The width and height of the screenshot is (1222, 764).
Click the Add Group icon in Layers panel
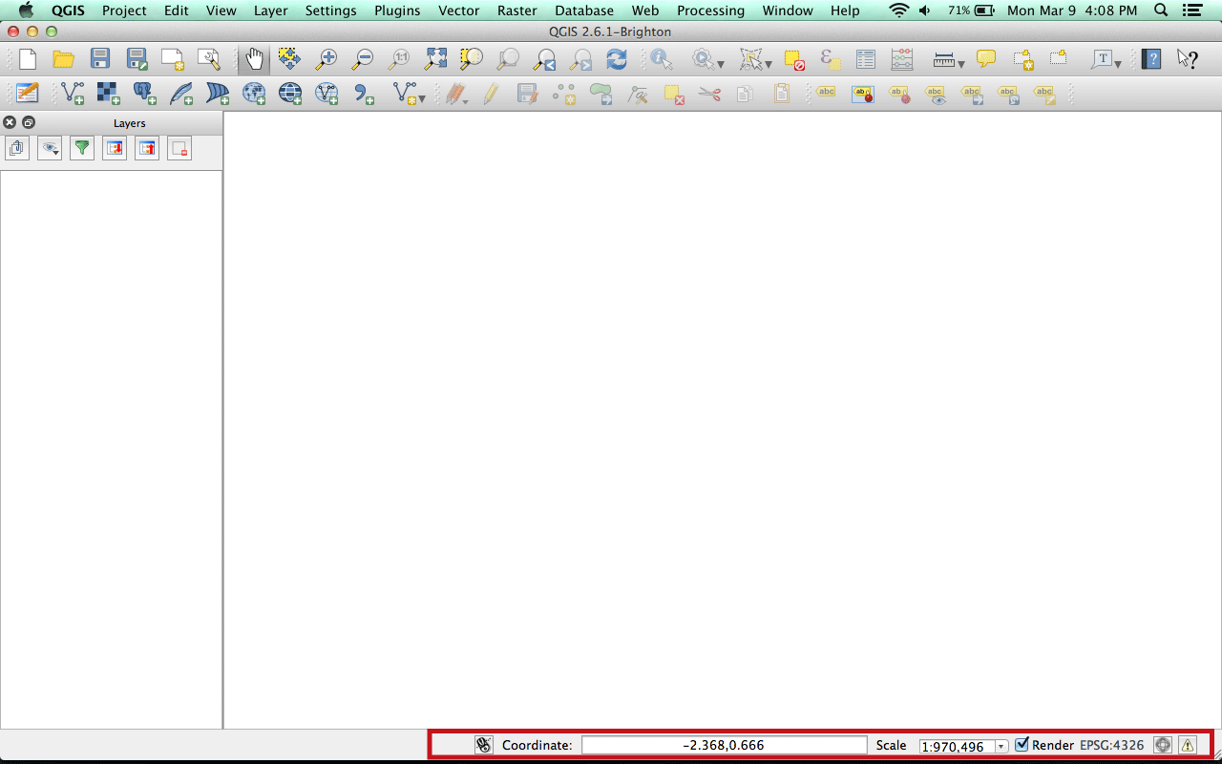click(x=16, y=148)
